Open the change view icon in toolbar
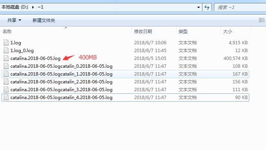 point(262,20)
